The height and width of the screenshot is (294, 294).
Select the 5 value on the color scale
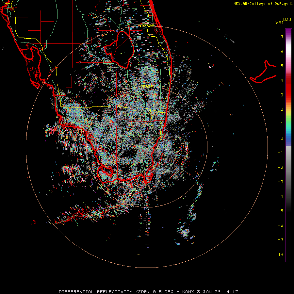pyautogui.click(x=282, y=66)
